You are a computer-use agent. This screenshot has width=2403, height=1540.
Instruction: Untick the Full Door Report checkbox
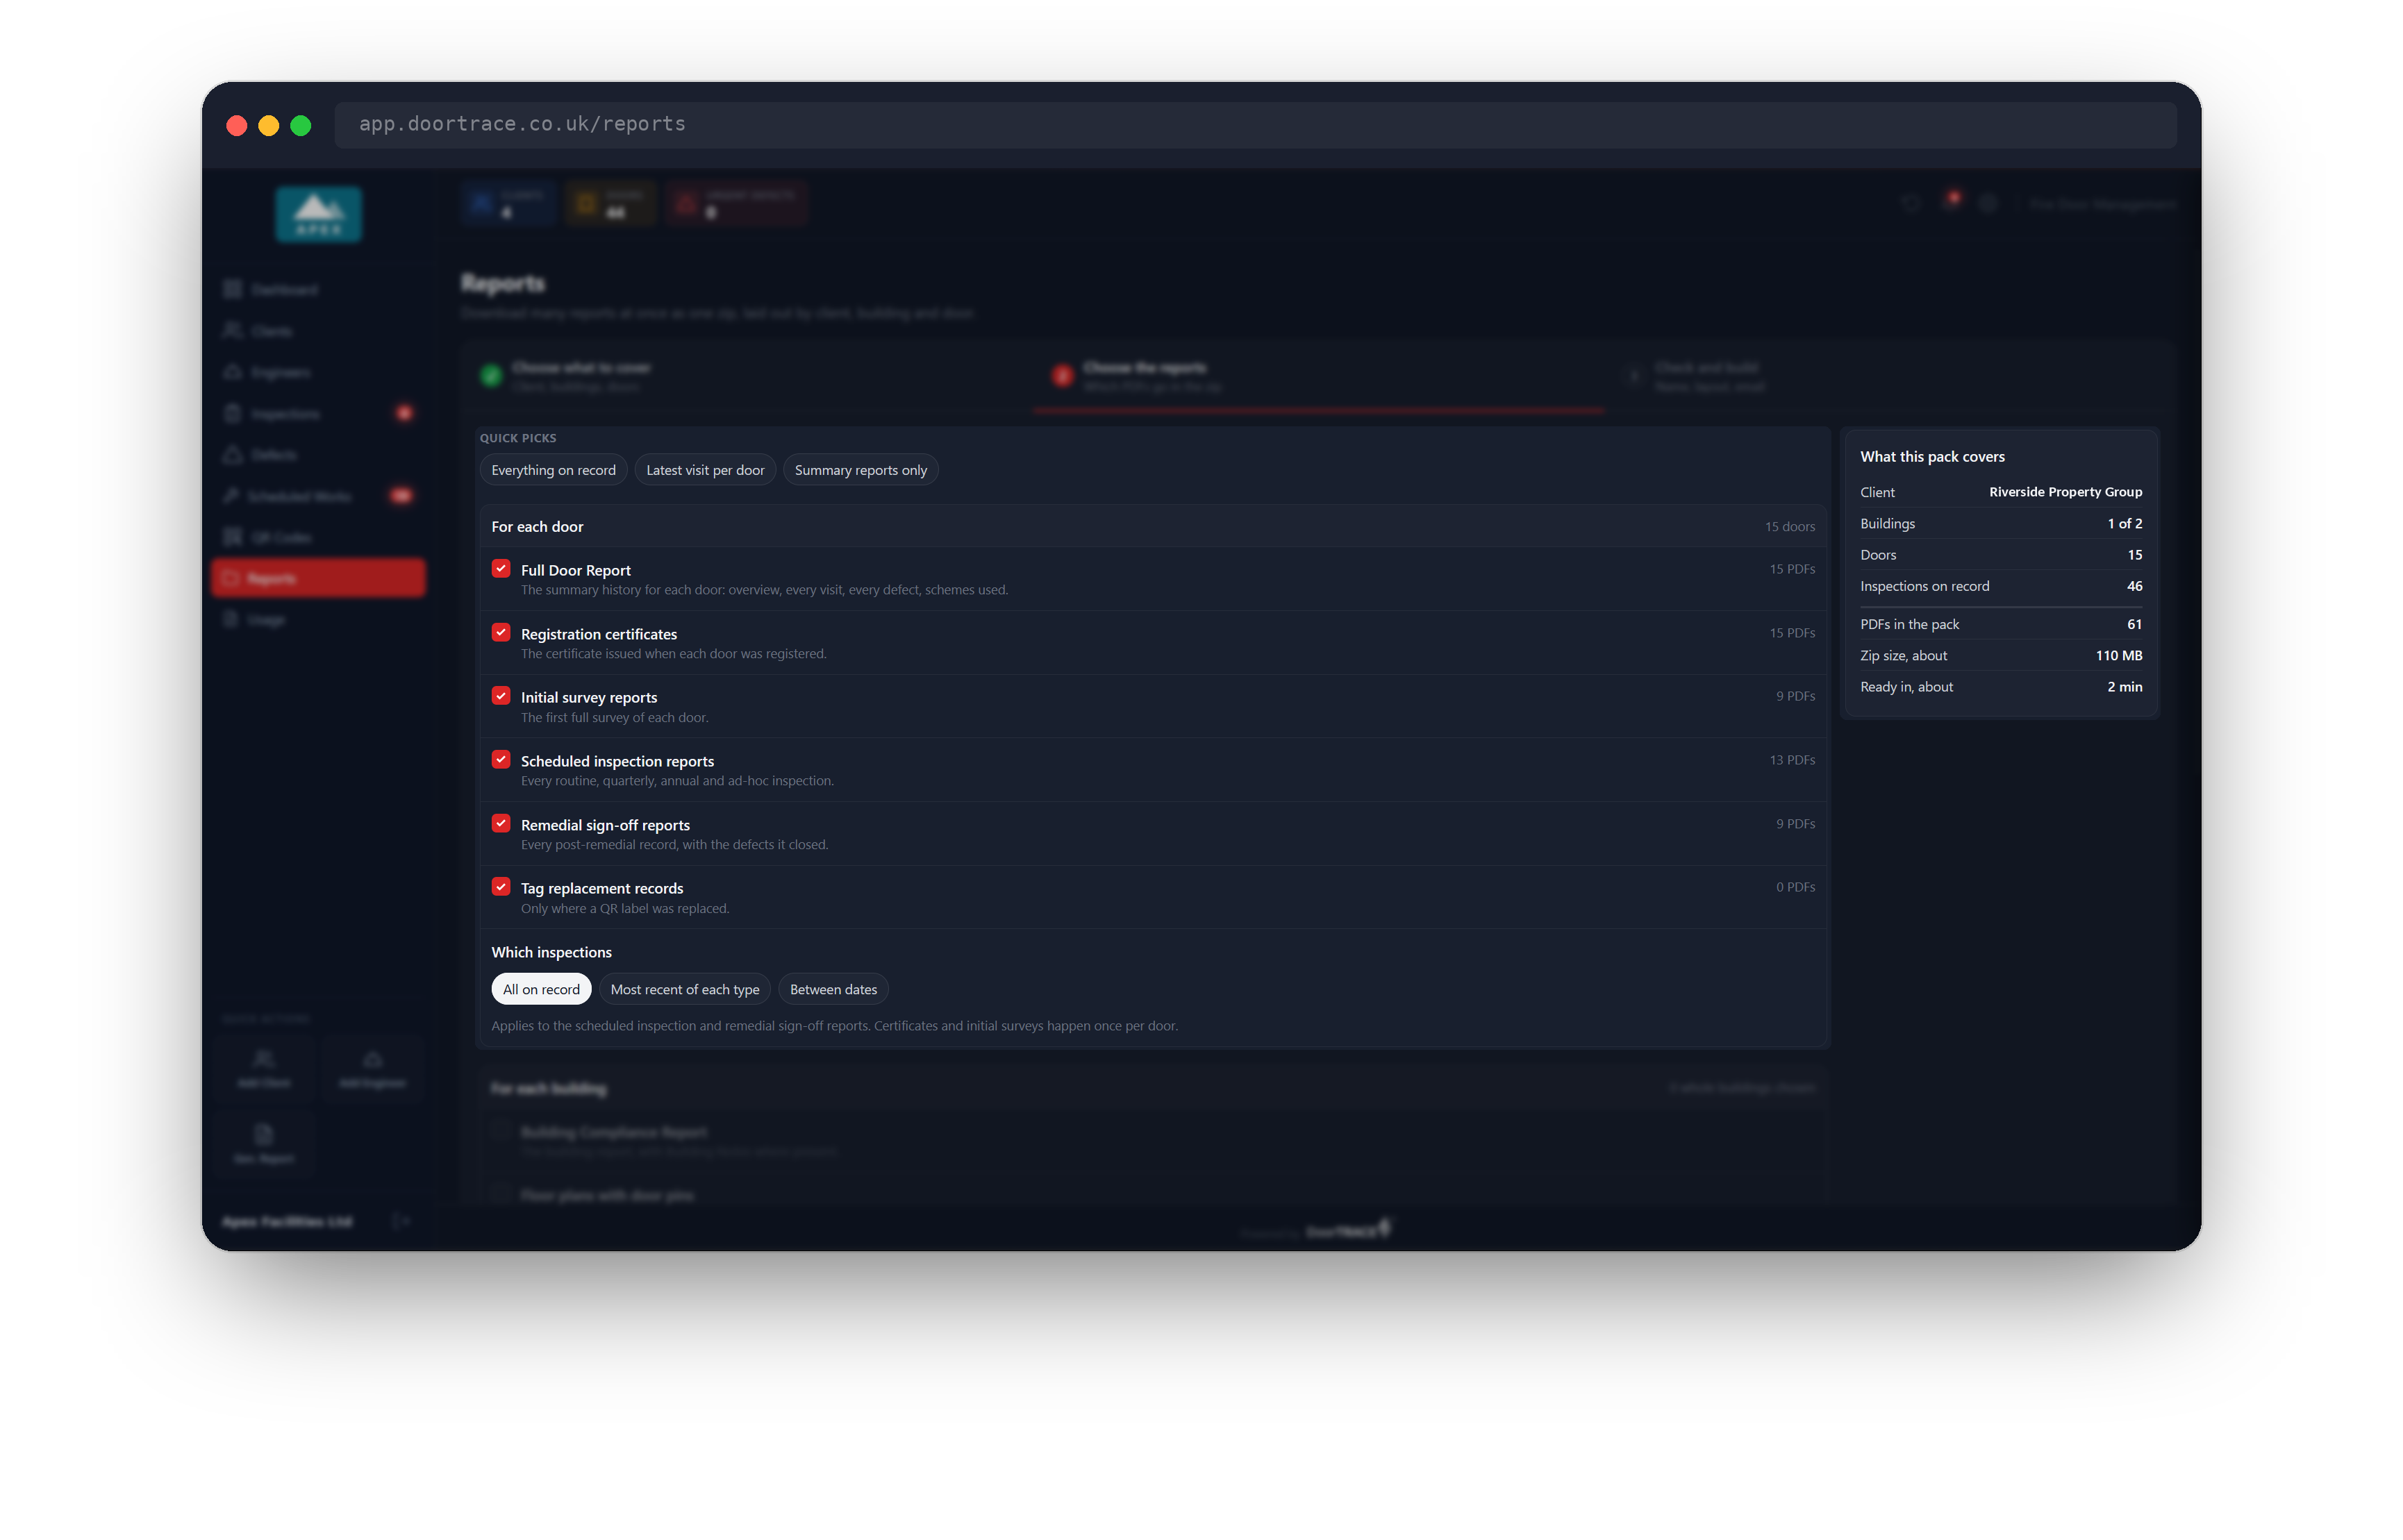click(501, 568)
